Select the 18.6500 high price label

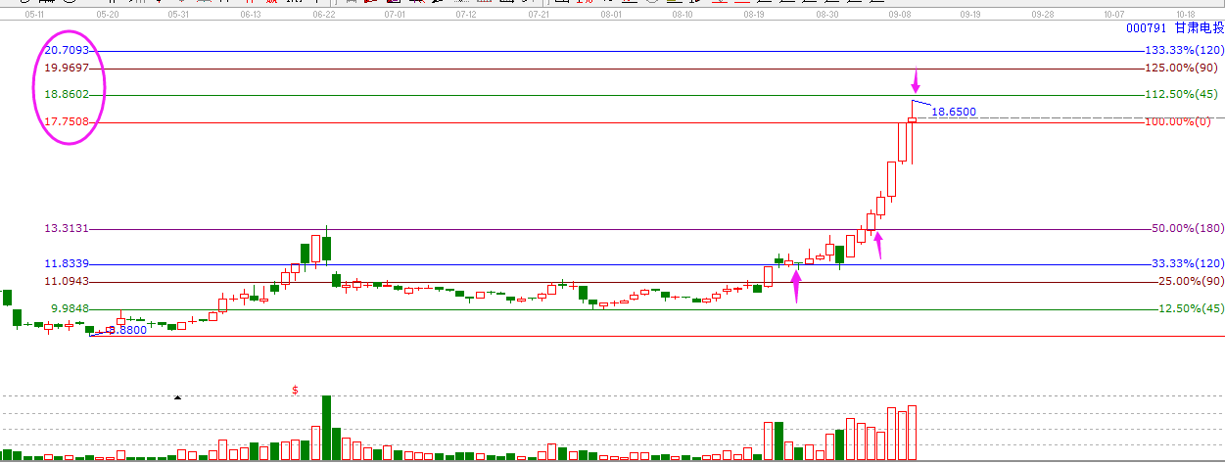[953, 113]
